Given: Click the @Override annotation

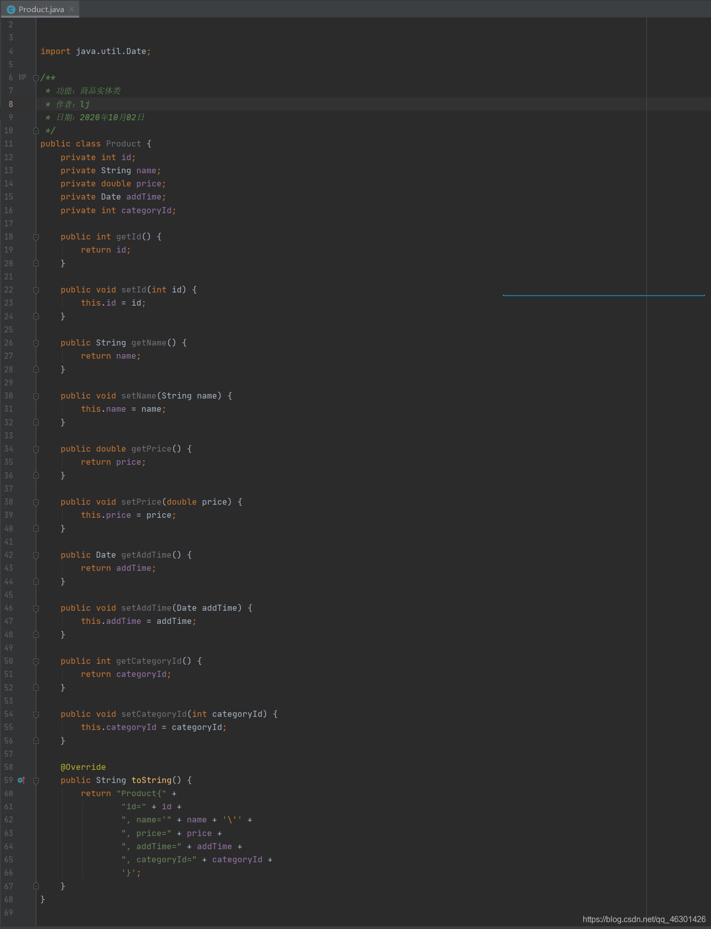Looking at the screenshot, I should click(83, 767).
